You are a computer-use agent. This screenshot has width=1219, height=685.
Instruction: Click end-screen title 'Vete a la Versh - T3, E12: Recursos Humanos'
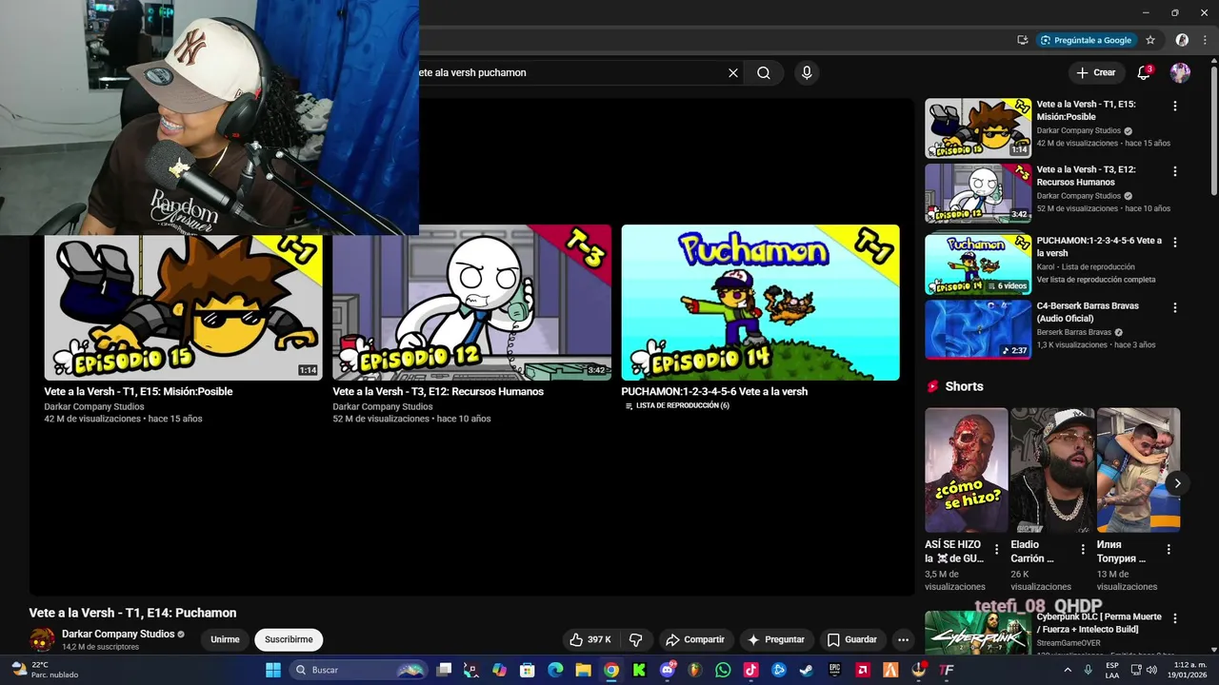[x=438, y=391]
